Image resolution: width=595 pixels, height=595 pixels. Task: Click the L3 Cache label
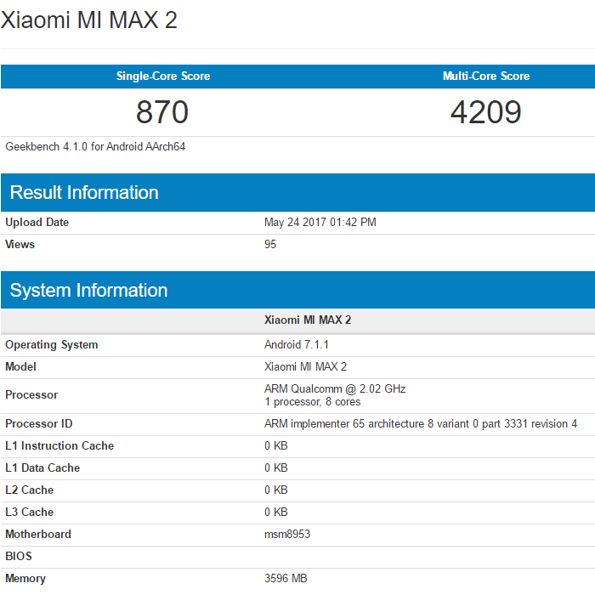pyautogui.click(x=30, y=513)
